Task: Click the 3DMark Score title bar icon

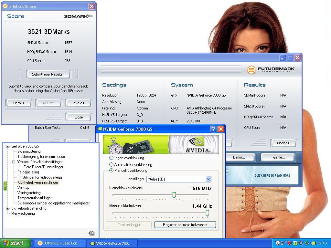Action: click(x=5, y=6)
